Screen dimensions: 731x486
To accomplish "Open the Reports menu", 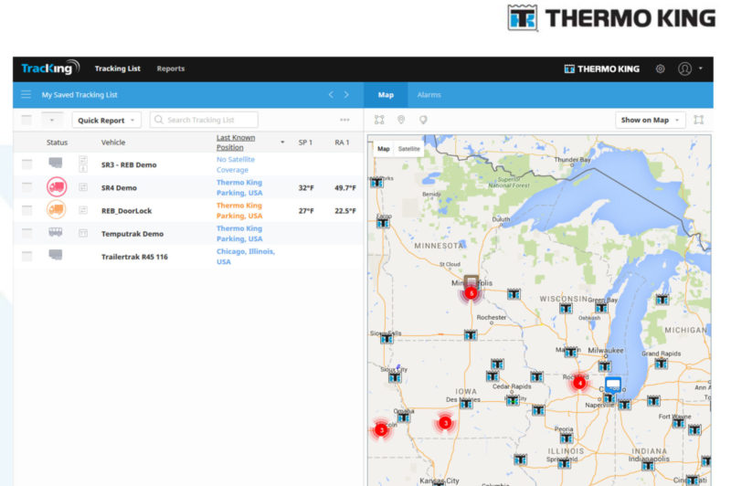I will (x=171, y=69).
